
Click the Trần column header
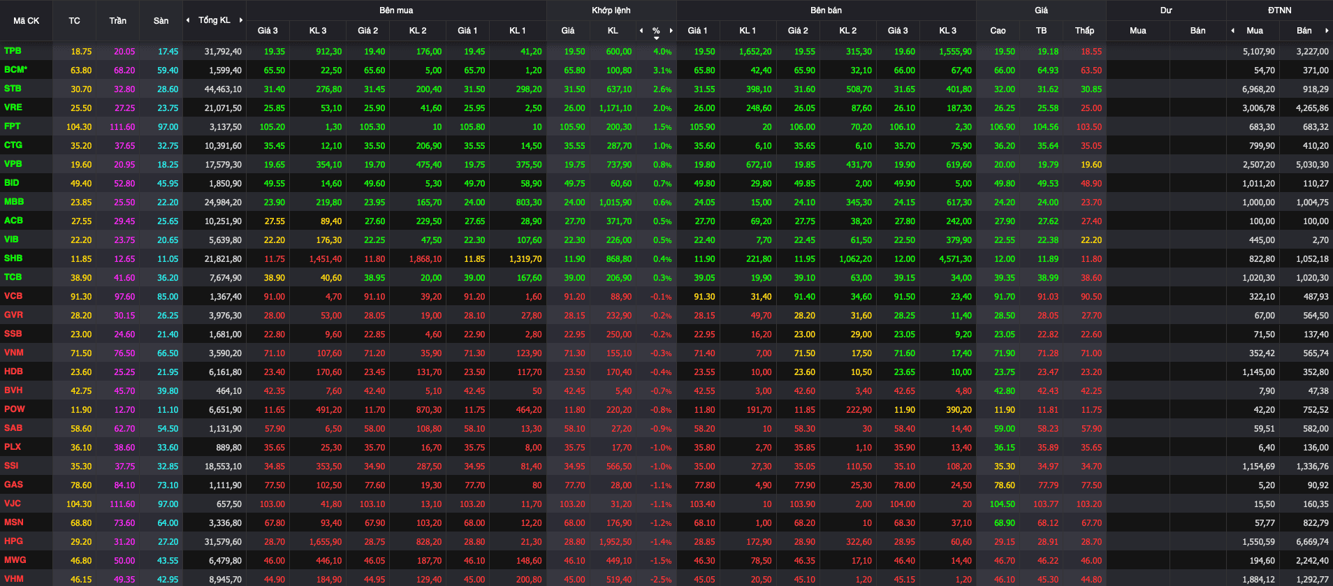pos(117,21)
